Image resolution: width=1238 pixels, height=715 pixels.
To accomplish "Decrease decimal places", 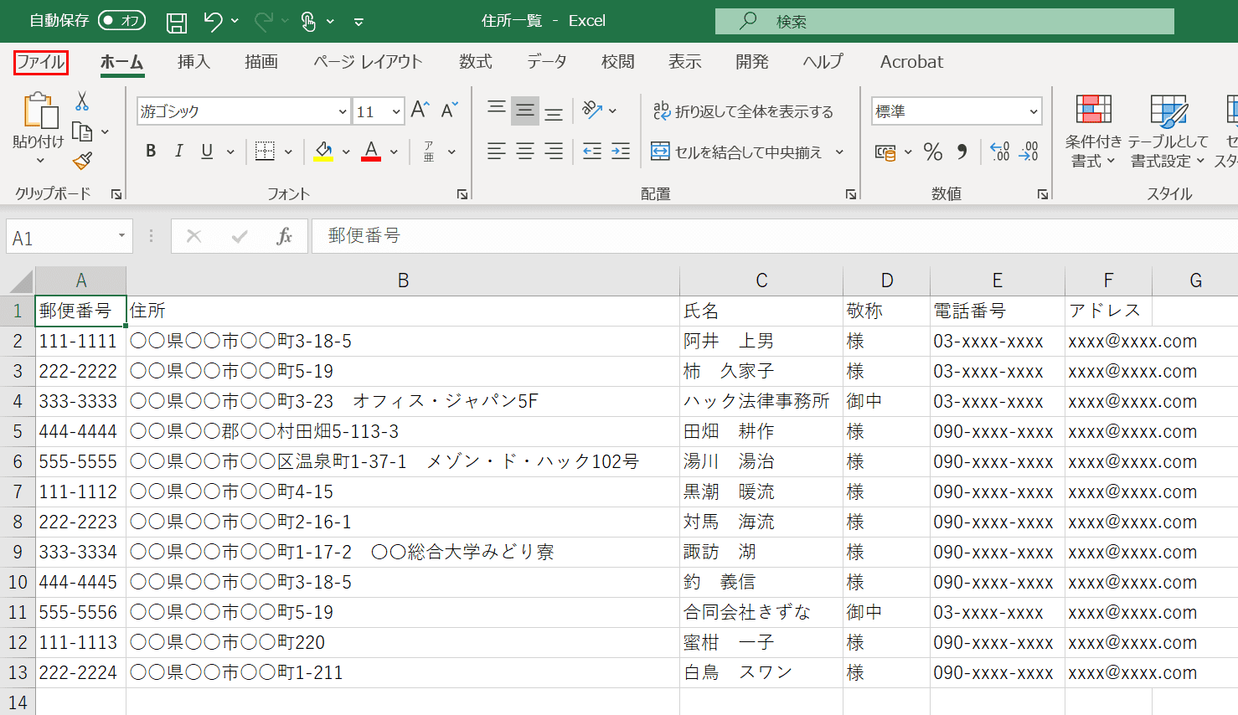I will (1029, 152).
